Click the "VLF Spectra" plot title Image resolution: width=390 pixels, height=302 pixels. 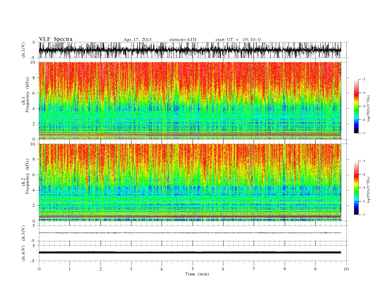pos(56,39)
